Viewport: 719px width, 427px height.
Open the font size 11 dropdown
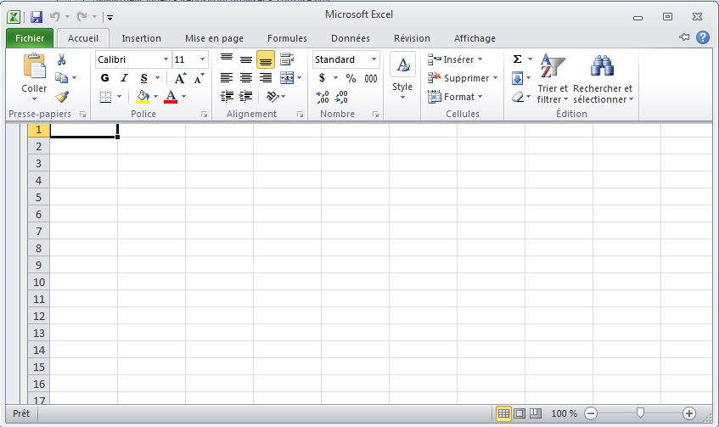(202, 59)
